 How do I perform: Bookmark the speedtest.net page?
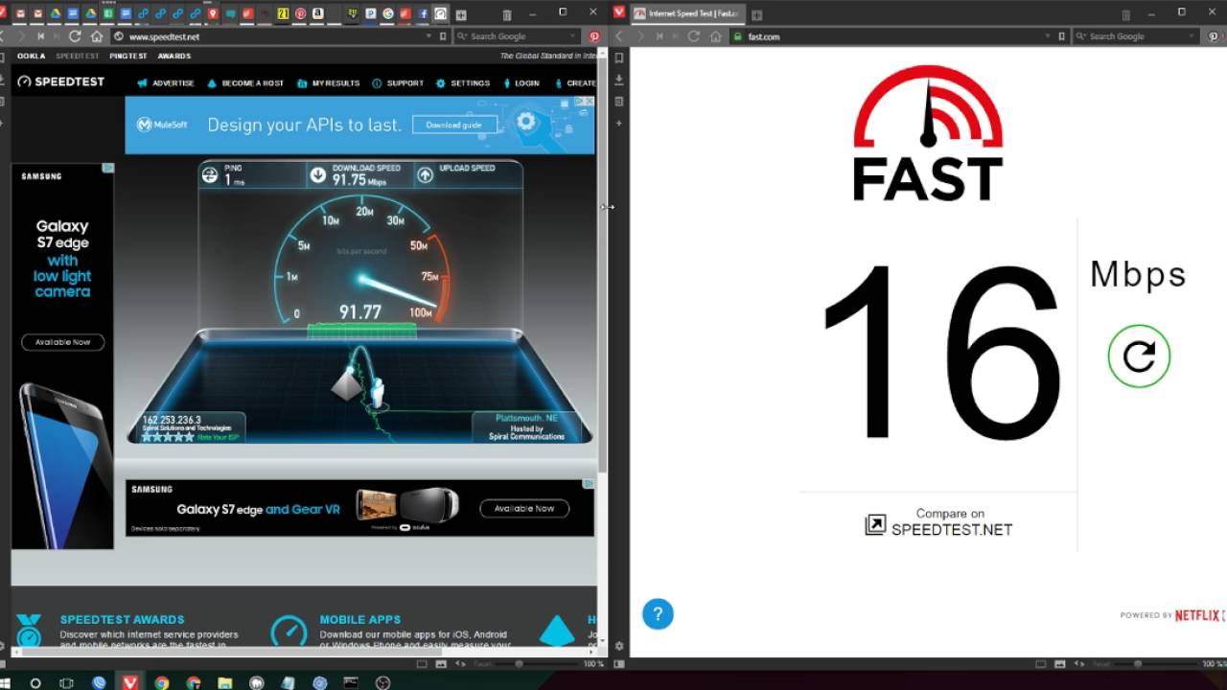click(443, 36)
